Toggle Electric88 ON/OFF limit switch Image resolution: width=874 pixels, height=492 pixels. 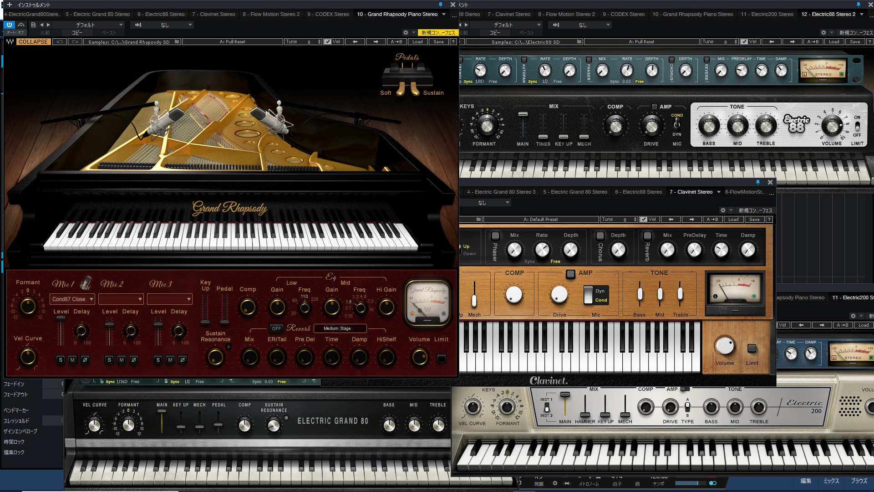click(x=857, y=126)
